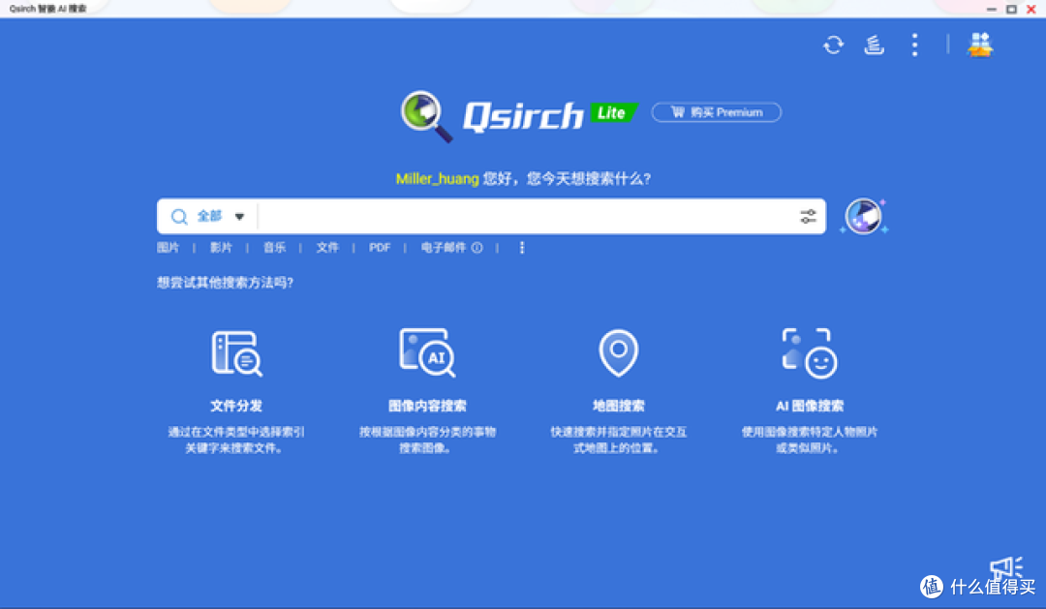Viewport: 1046px width, 609px height.
Task: Filter by 影片 category
Action: [x=221, y=248]
